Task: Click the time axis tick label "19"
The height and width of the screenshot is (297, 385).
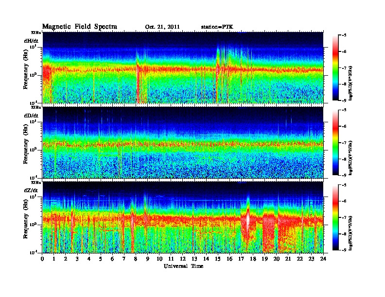Action: click(264, 259)
